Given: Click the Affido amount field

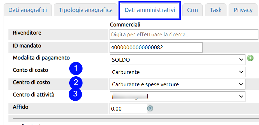Looking at the screenshot, I should click(128, 109).
